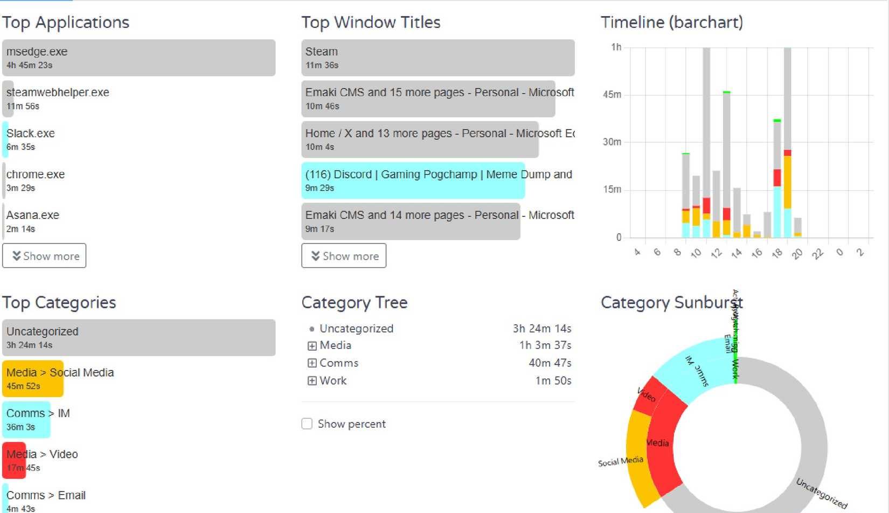
Task: Show more top window titles
Action: (x=344, y=256)
